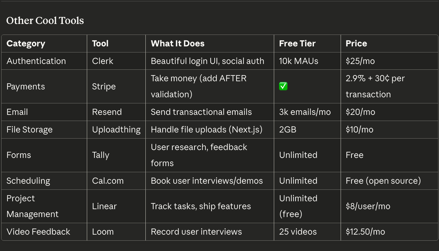This screenshot has width=439, height=251.
Task: Click 'Unlimited' in the Tally row
Action: coord(298,155)
